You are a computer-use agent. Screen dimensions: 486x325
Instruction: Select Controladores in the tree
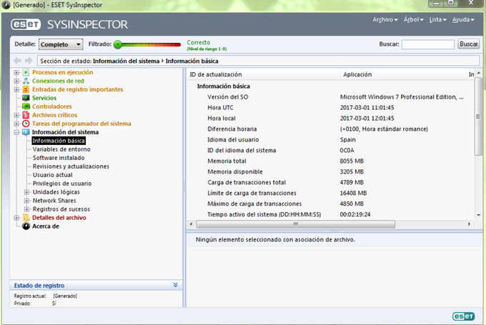pyautogui.click(x=51, y=106)
